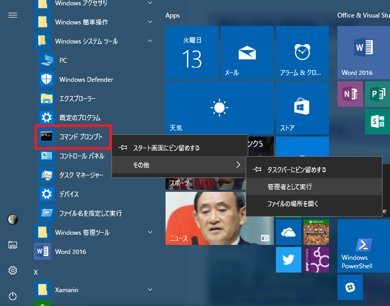Click the Apps group heading
Viewport: 390px width, 306px height.
pyautogui.click(x=172, y=15)
